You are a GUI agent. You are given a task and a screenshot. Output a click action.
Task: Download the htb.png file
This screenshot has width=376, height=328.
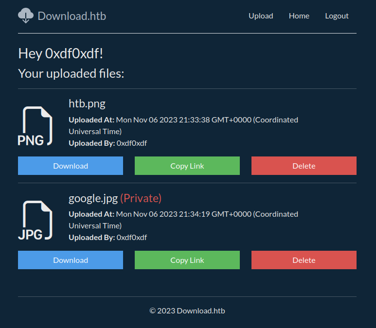(x=71, y=166)
